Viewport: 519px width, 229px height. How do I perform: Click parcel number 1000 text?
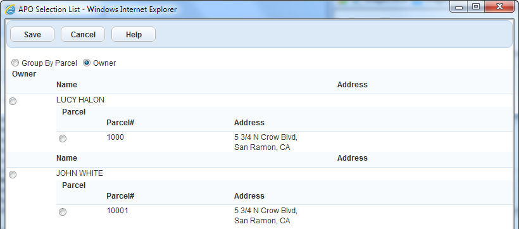tap(115, 137)
